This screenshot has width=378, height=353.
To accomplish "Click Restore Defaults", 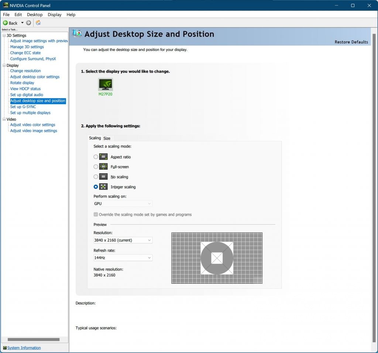I will click(351, 42).
